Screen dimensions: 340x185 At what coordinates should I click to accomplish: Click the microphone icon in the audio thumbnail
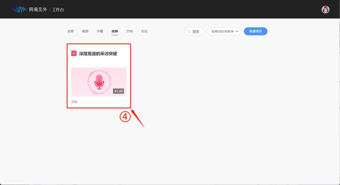99,82
